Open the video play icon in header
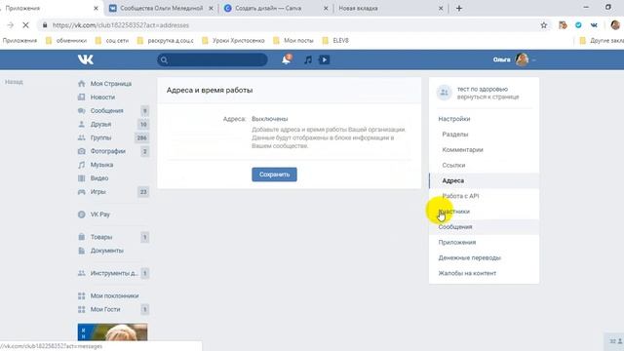Image resolution: width=624 pixels, height=351 pixels. click(325, 59)
